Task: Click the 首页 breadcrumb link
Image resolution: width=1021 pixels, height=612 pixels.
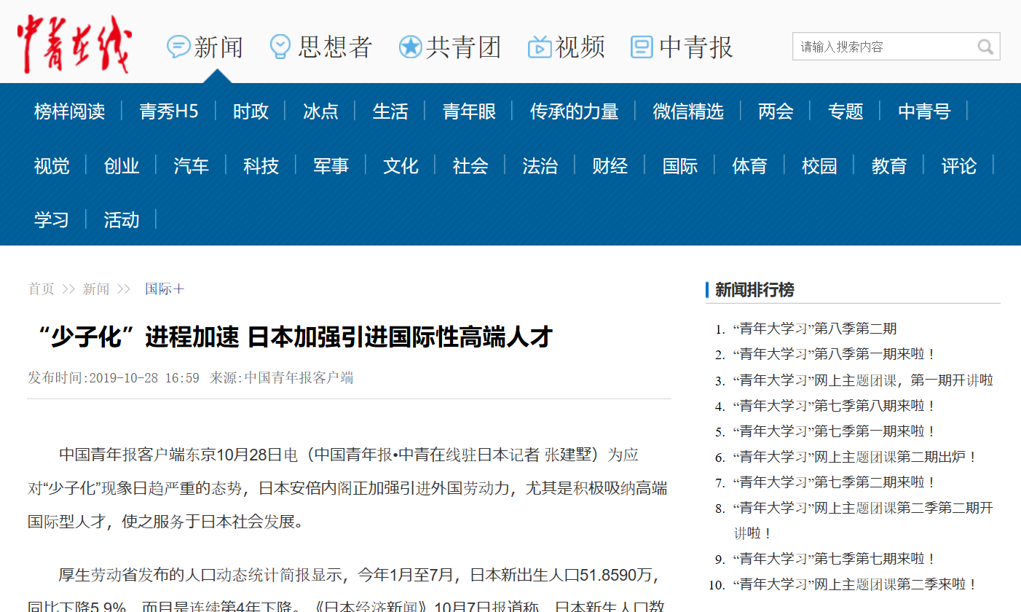Action: click(41, 289)
